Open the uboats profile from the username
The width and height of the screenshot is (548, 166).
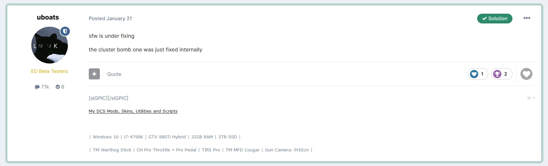coord(48,17)
